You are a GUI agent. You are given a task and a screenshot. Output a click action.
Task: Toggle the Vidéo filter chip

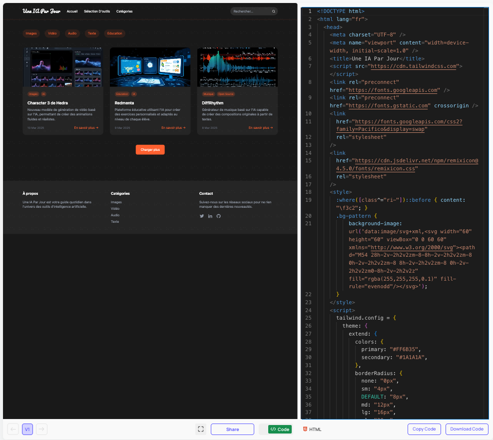(x=52, y=33)
